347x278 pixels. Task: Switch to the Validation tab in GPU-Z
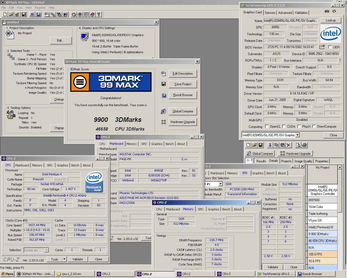301,12
